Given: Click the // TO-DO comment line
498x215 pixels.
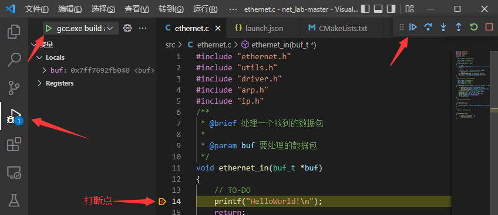Looking at the screenshot, I should point(233,190).
